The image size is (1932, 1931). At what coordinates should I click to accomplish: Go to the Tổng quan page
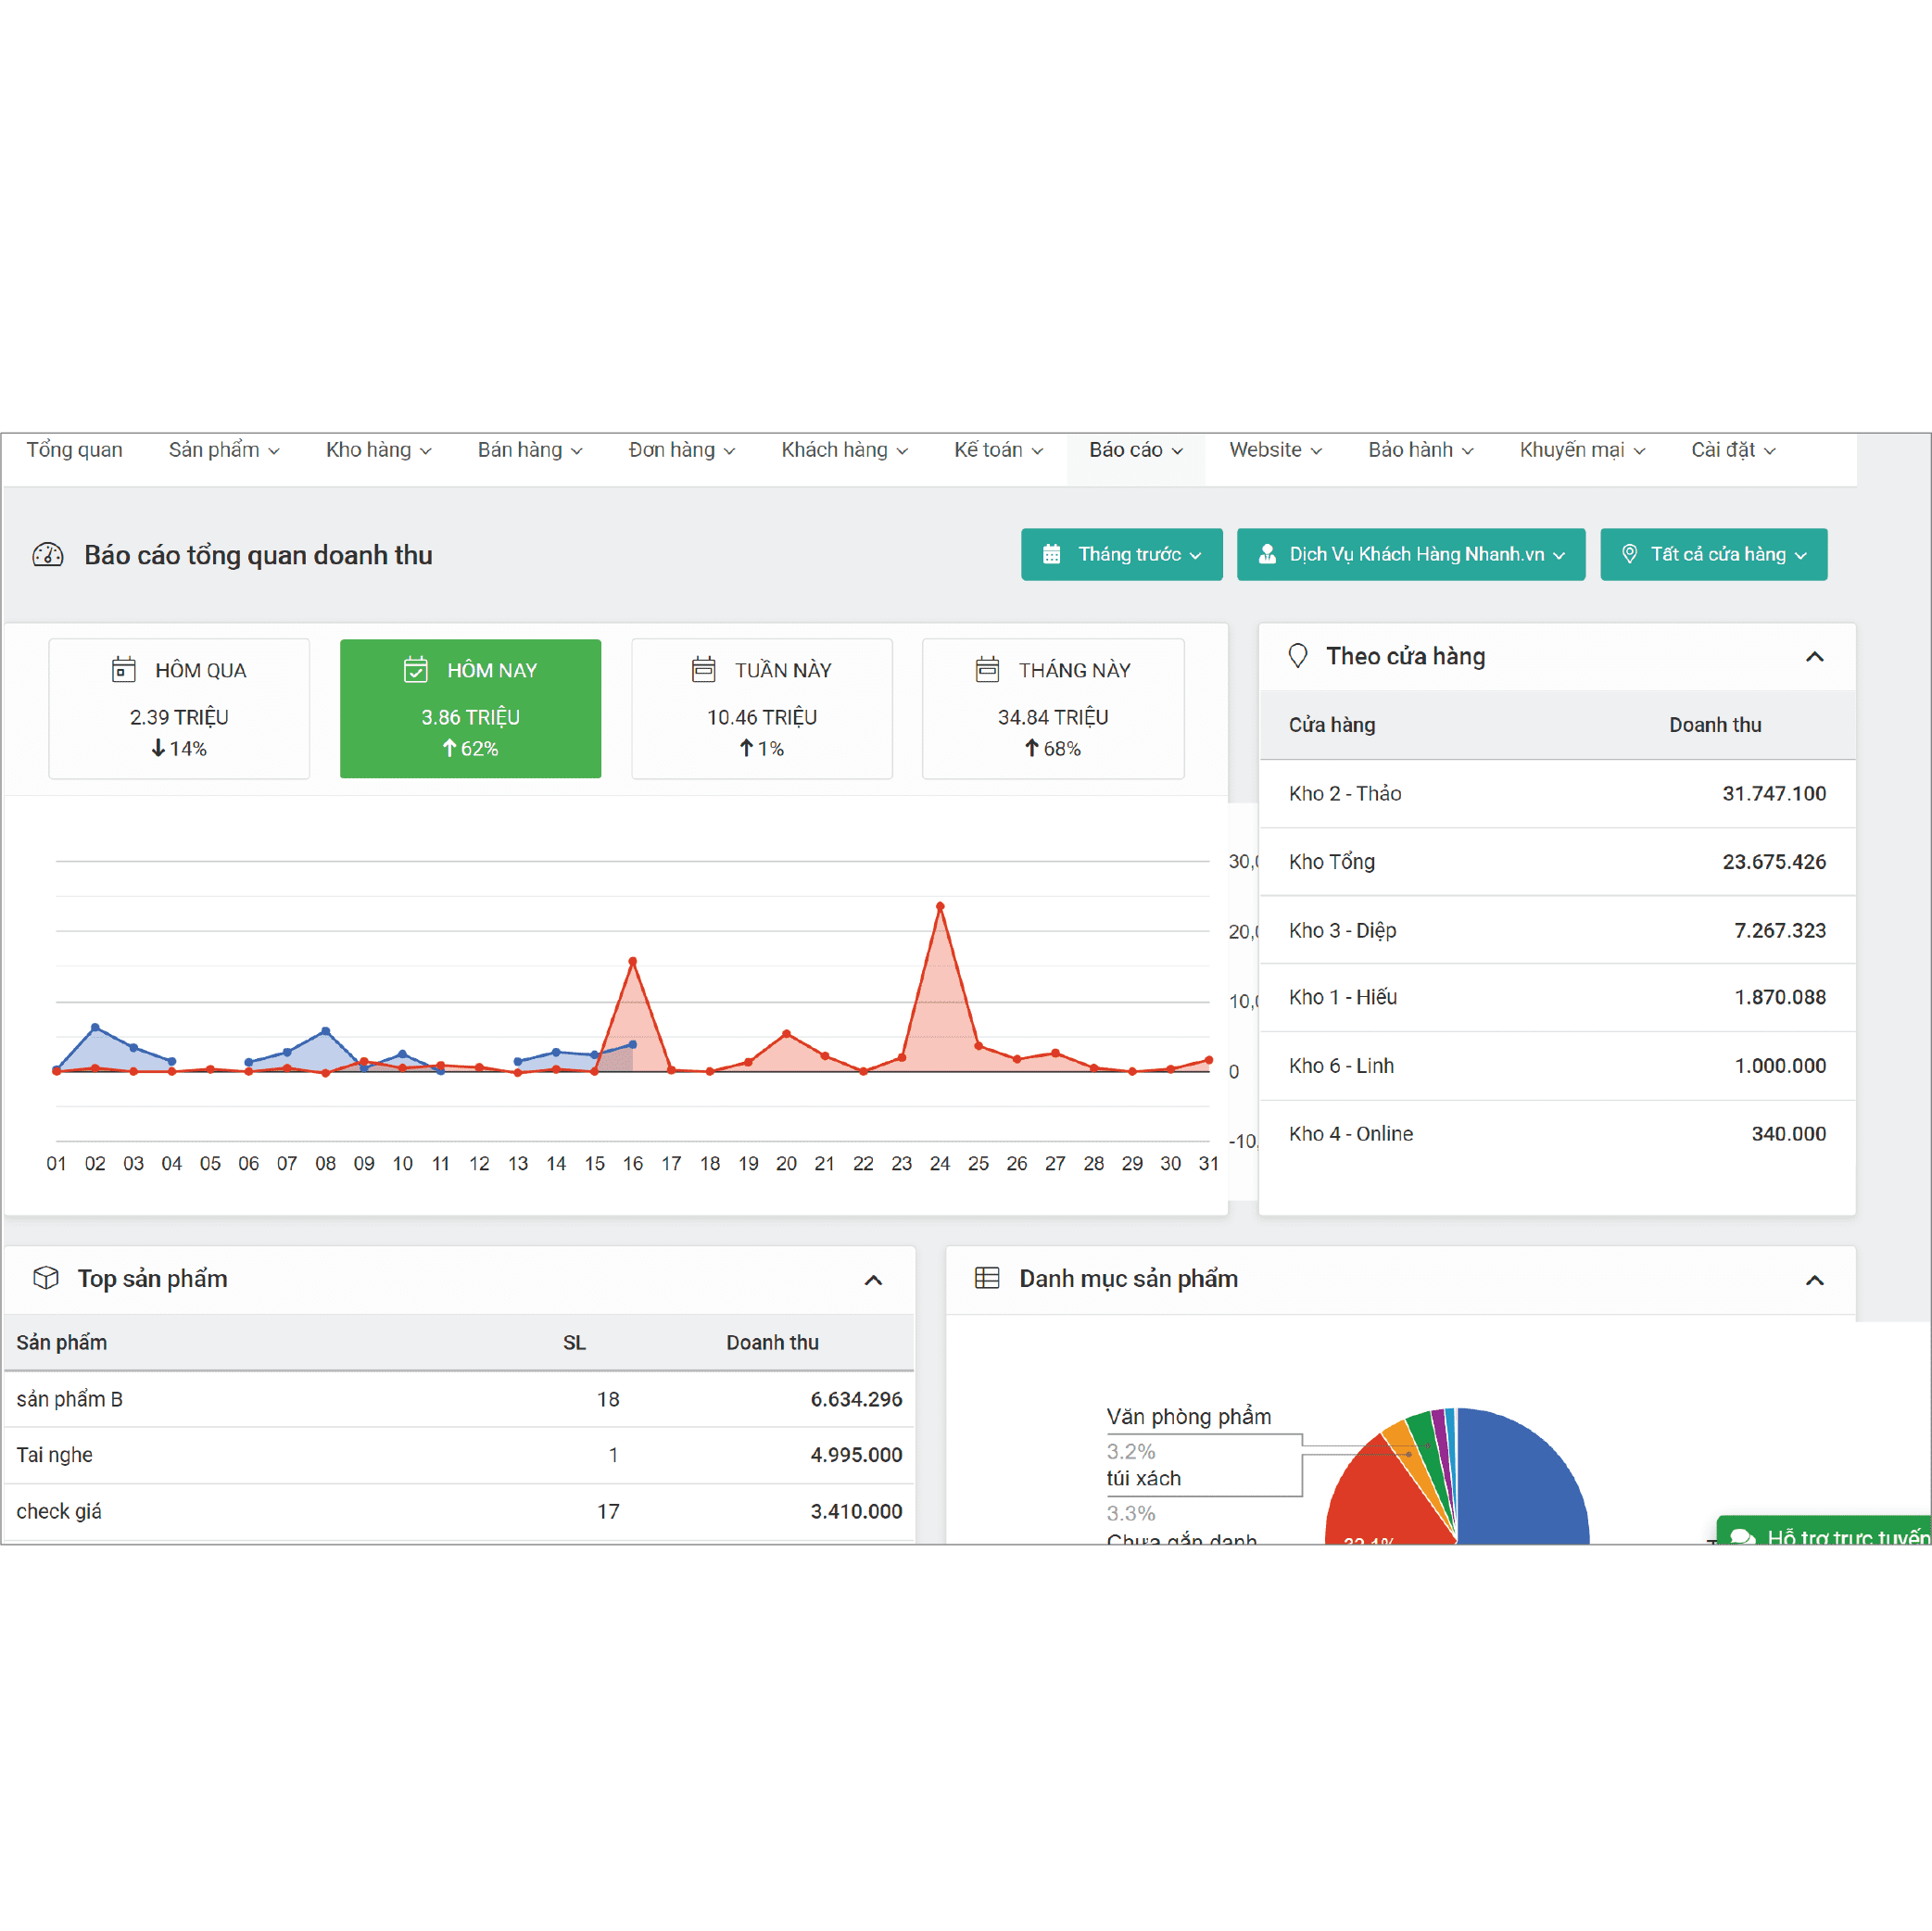tap(74, 450)
